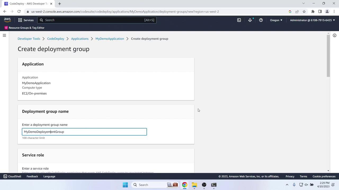
Task: Click the AWS console search box
Action: coord(97,20)
